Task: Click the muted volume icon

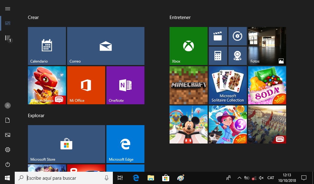Action: (261, 178)
